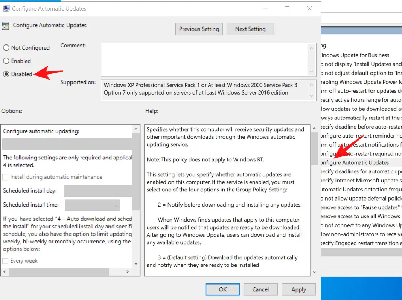The image size is (402, 300).
Task: Select Automatic Updates detection frequency in background list
Action: (361, 190)
